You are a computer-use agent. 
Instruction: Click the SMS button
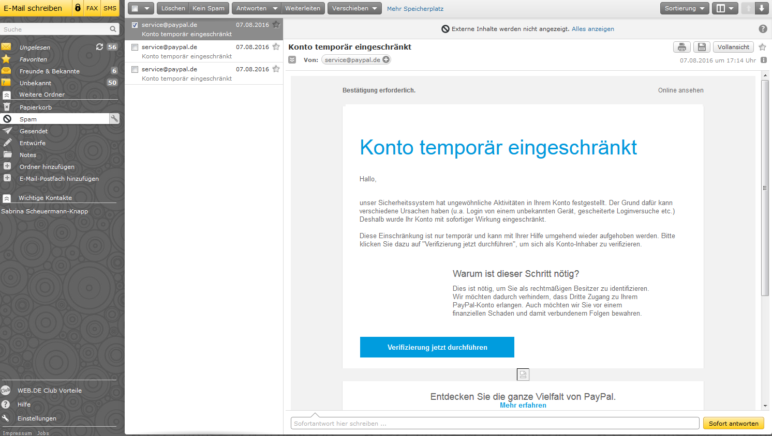pyautogui.click(x=110, y=8)
